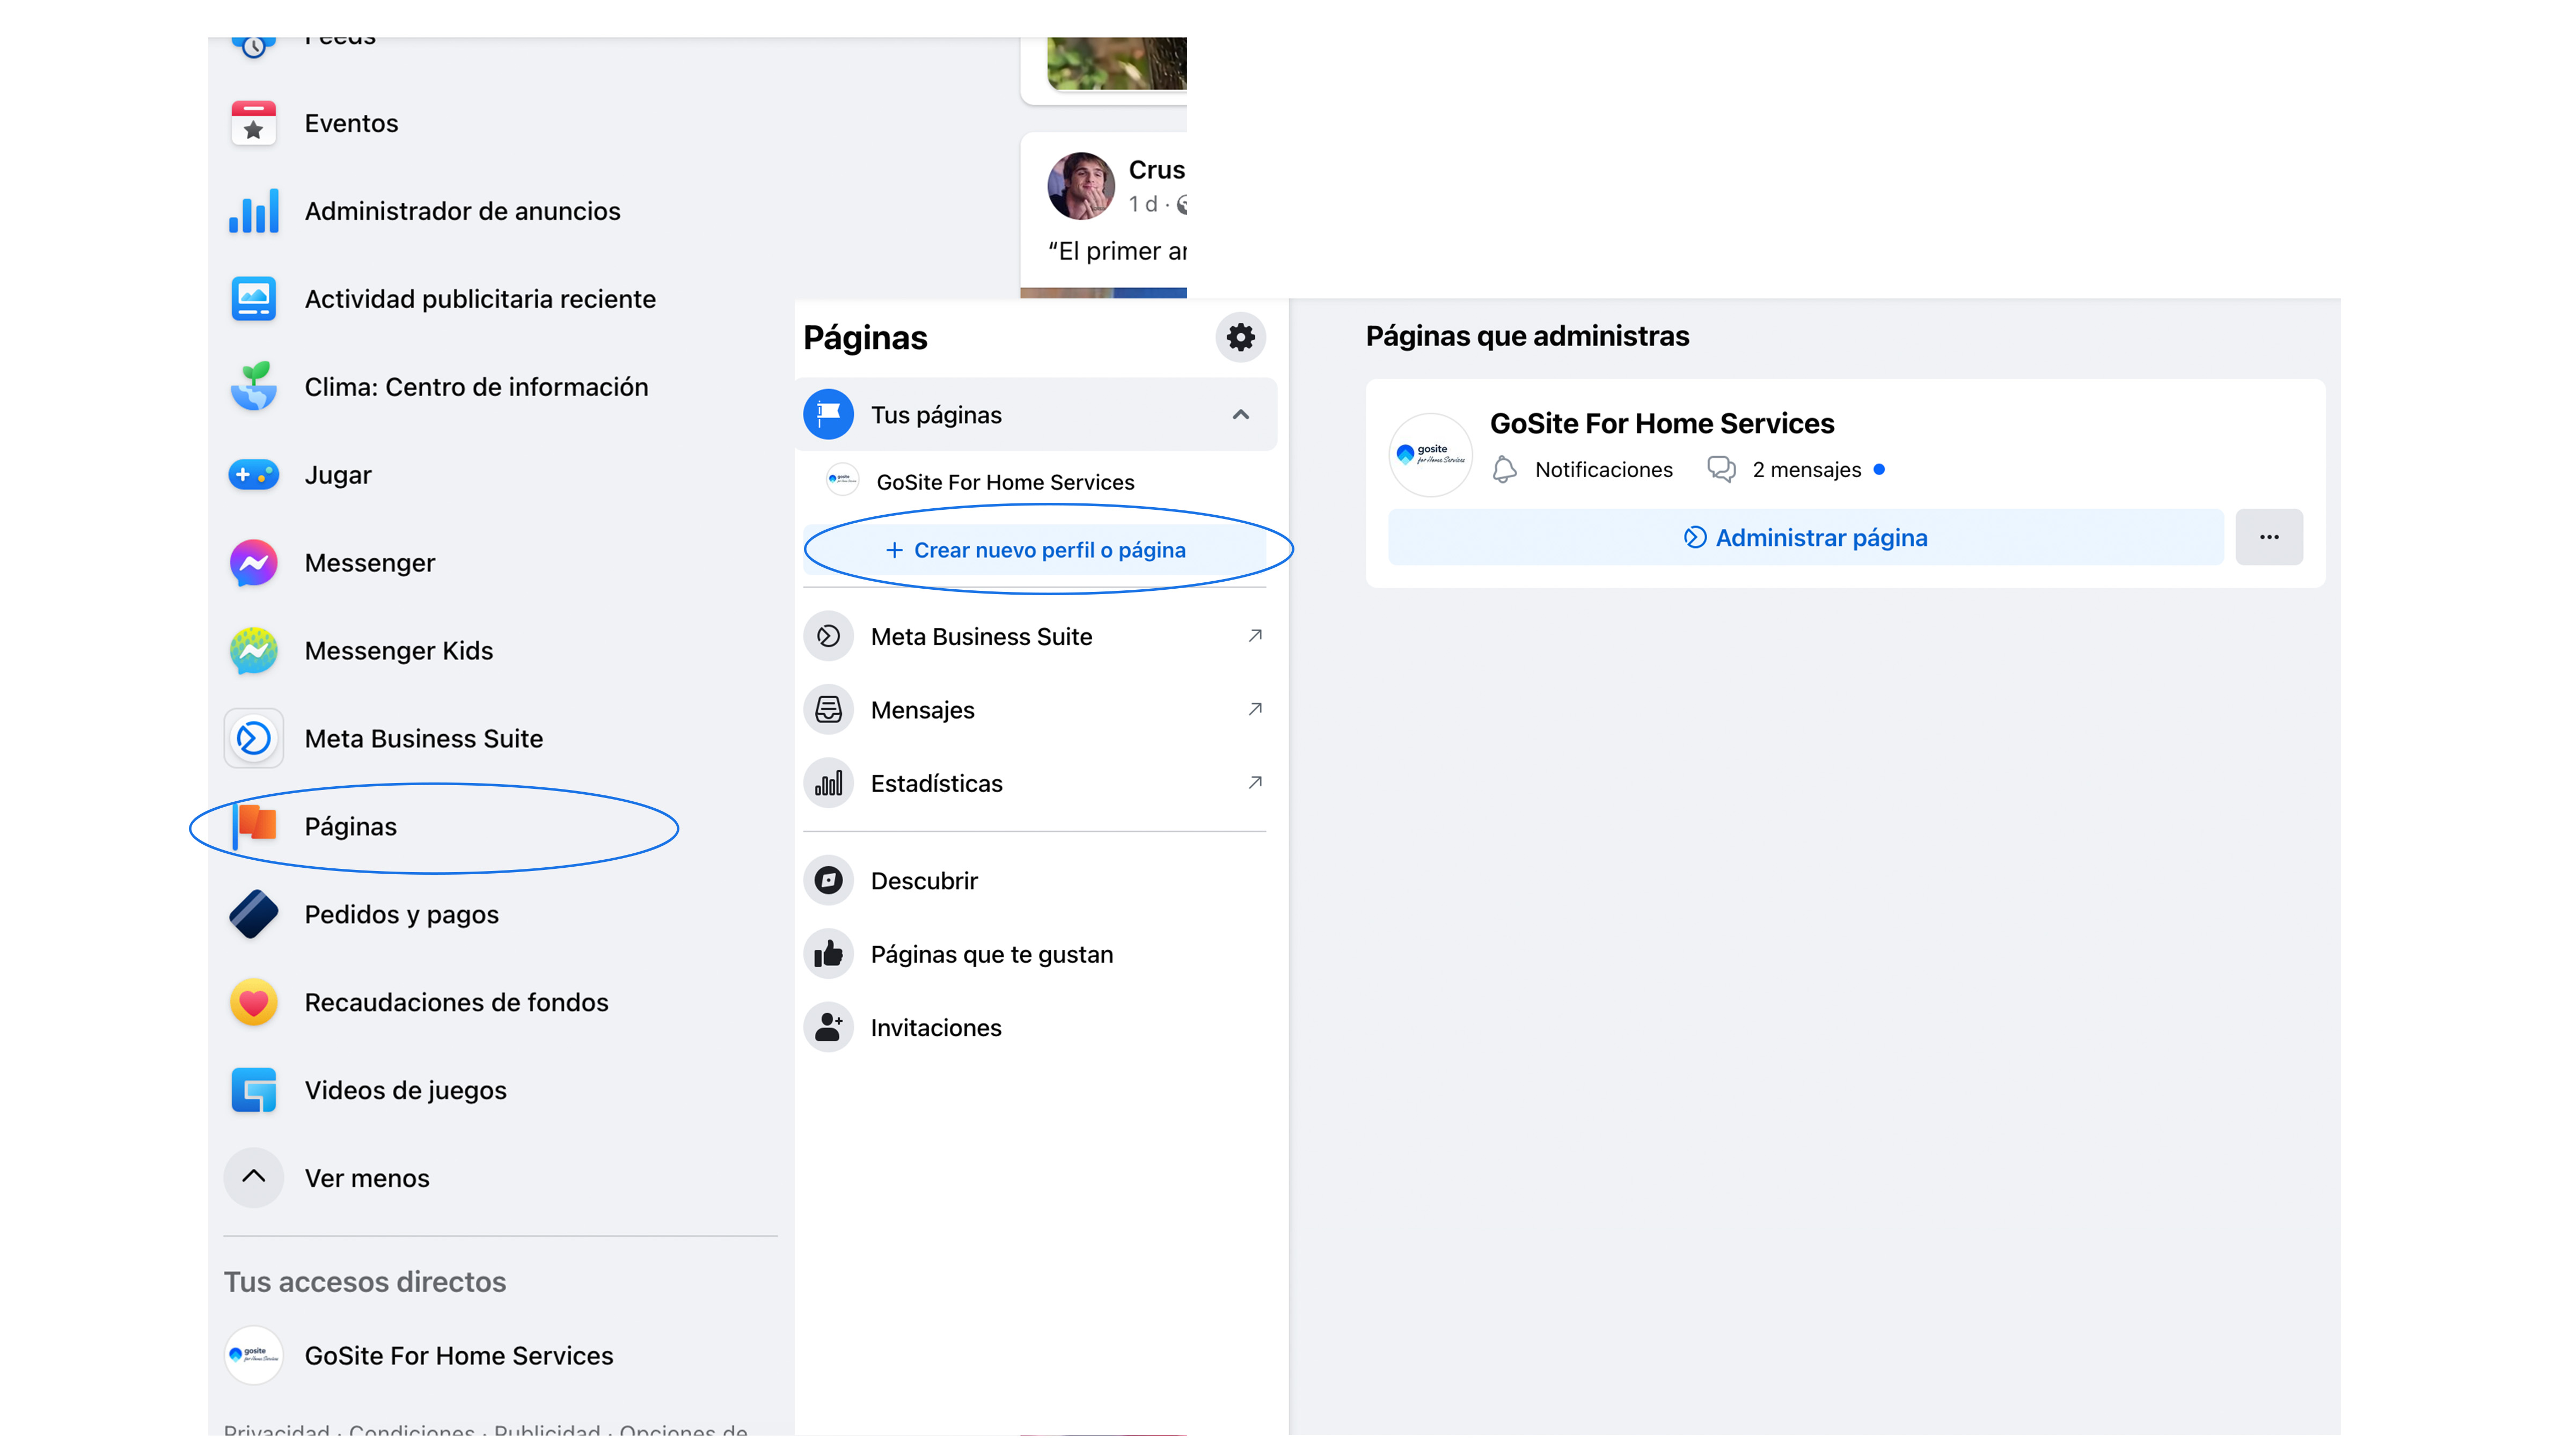Screen dimensions: 2576x1449
Task: Collapse the sidebar with Ver menos
Action: coord(254,1178)
